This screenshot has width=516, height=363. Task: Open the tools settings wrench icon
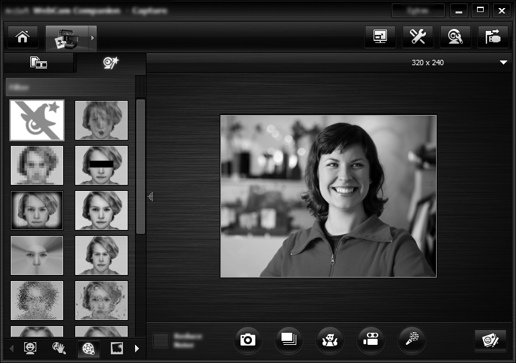point(418,37)
